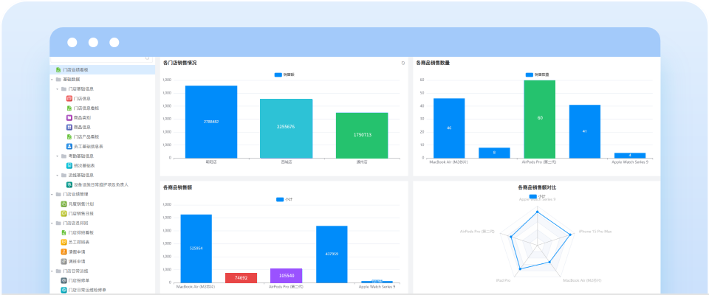
Task: Click the red 门店信息 icon
Action: [69, 99]
